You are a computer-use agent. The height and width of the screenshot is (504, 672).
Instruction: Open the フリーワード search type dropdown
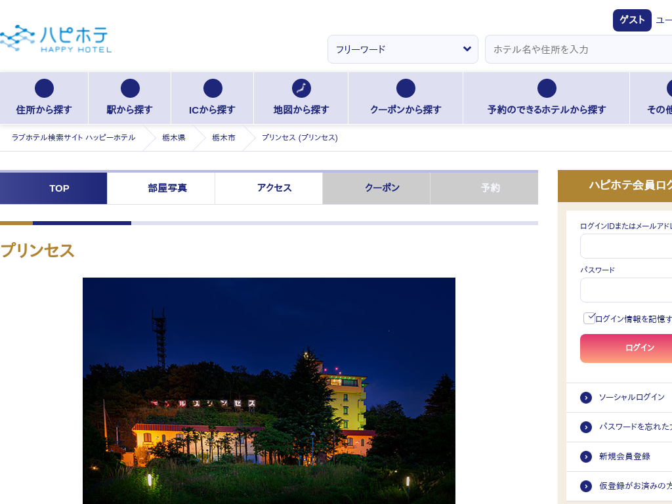click(403, 49)
